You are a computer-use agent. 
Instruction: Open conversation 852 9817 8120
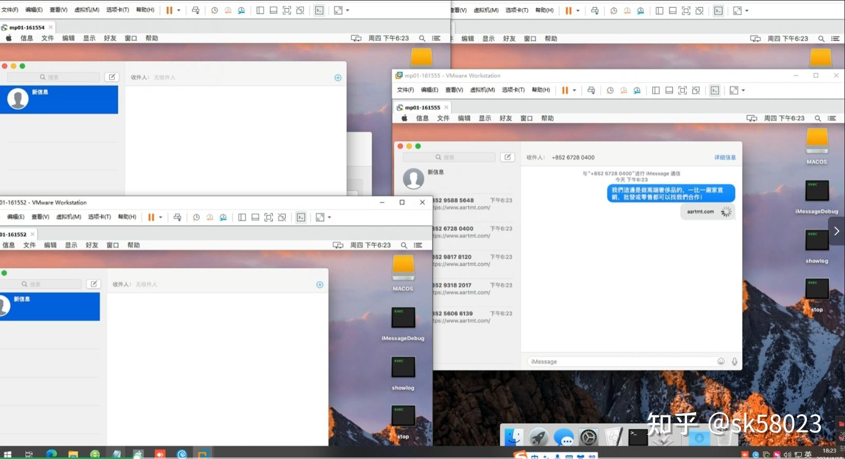click(x=473, y=260)
